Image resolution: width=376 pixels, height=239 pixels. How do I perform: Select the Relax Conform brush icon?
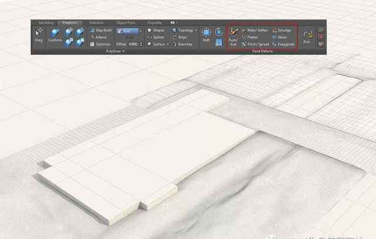point(80,42)
